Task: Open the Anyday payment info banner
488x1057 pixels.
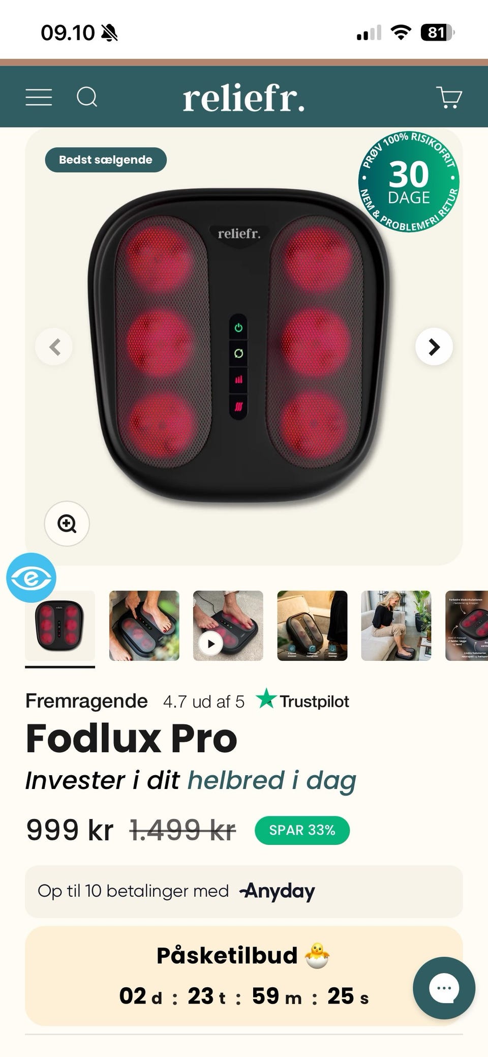Action: (x=244, y=892)
